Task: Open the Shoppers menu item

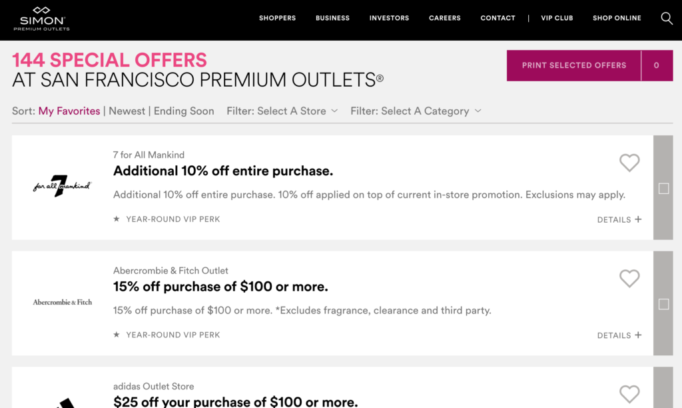Action: pyautogui.click(x=277, y=18)
